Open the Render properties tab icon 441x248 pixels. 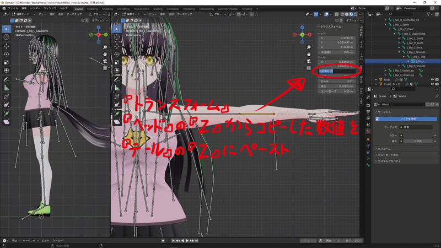click(368, 105)
